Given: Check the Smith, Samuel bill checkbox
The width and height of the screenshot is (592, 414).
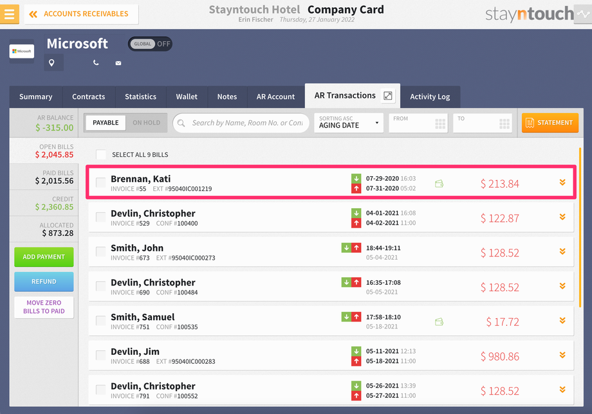Looking at the screenshot, I should tap(101, 321).
